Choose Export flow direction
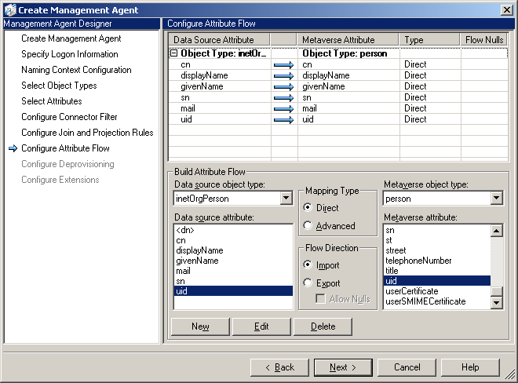Image resolution: width=518 pixels, height=383 pixels. click(308, 283)
